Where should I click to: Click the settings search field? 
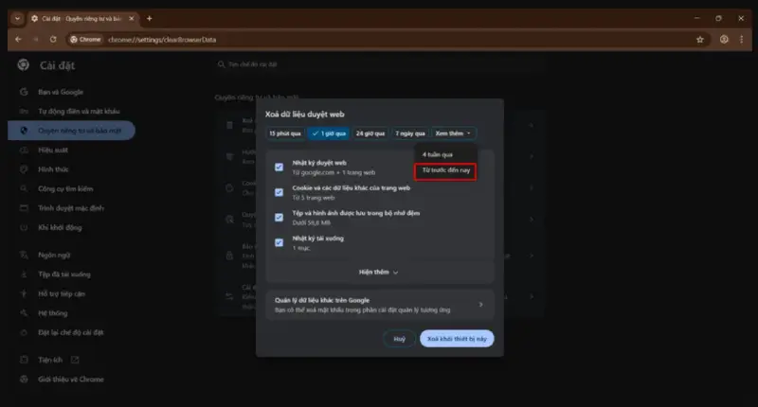(x=380, y=64)
